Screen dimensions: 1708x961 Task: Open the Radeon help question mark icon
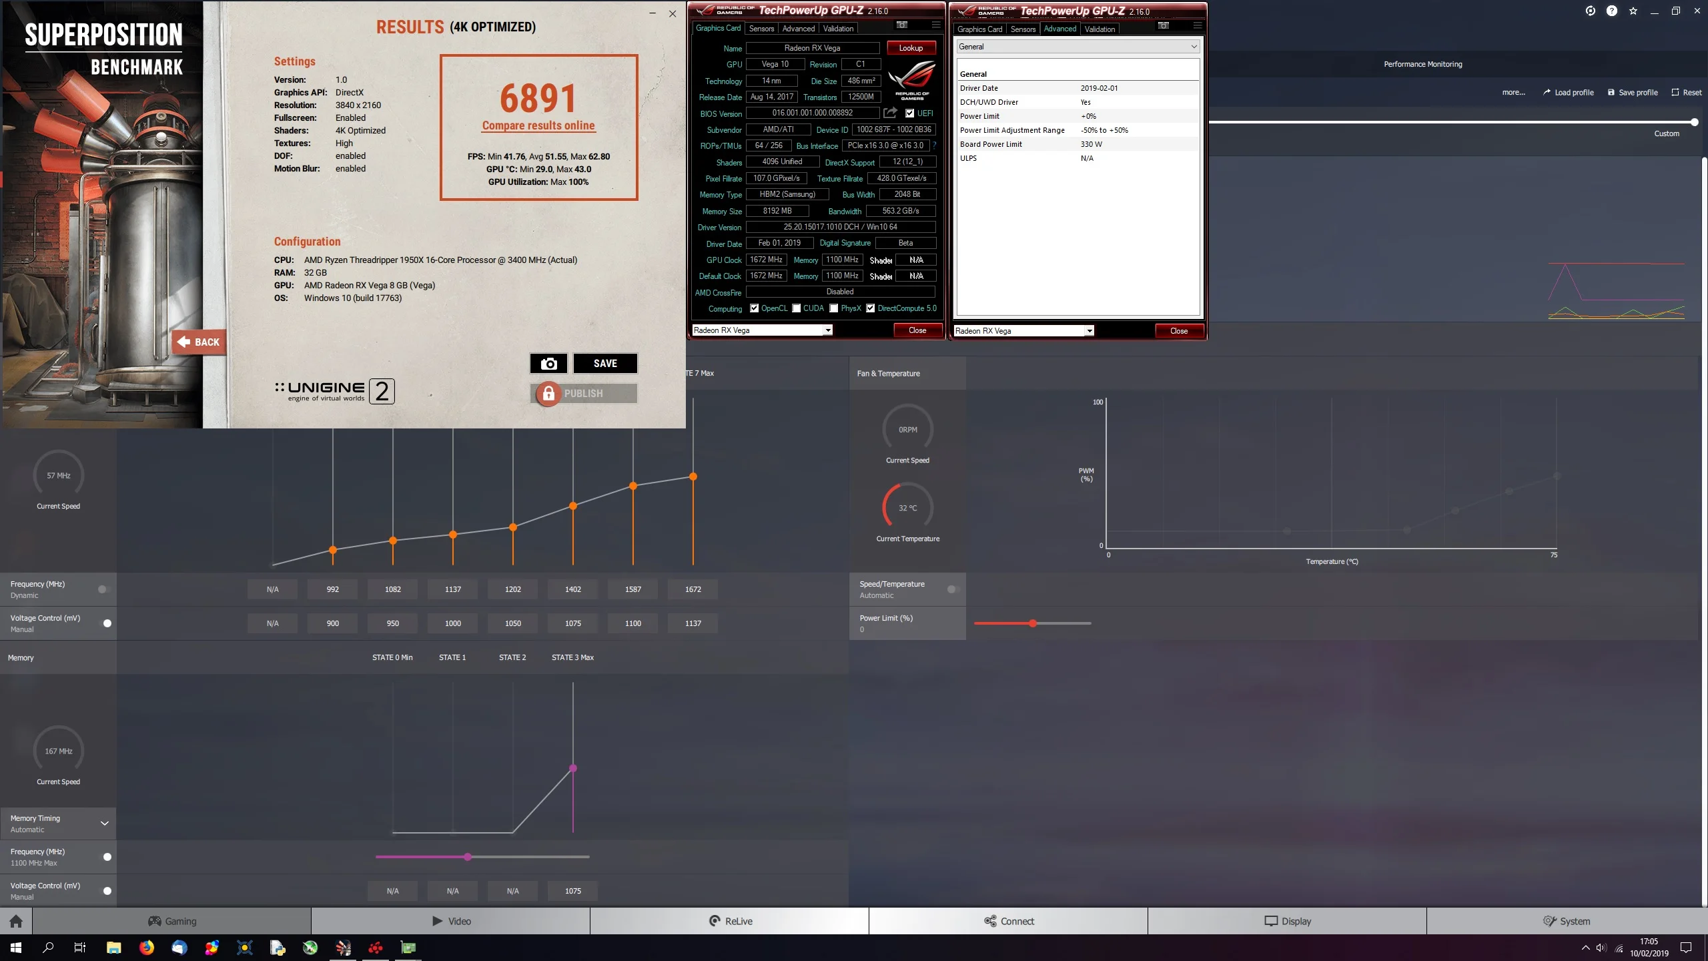click(1612, 11)
